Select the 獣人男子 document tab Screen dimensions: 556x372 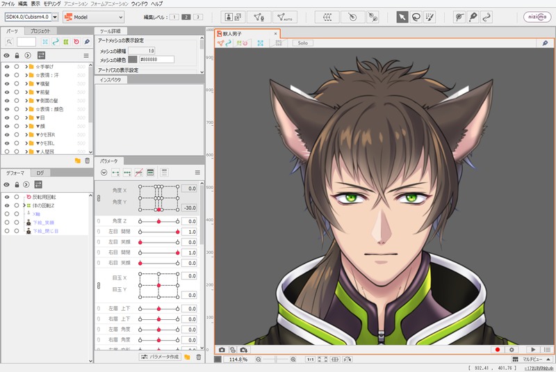pyautogui.click(x=247, y=33)
